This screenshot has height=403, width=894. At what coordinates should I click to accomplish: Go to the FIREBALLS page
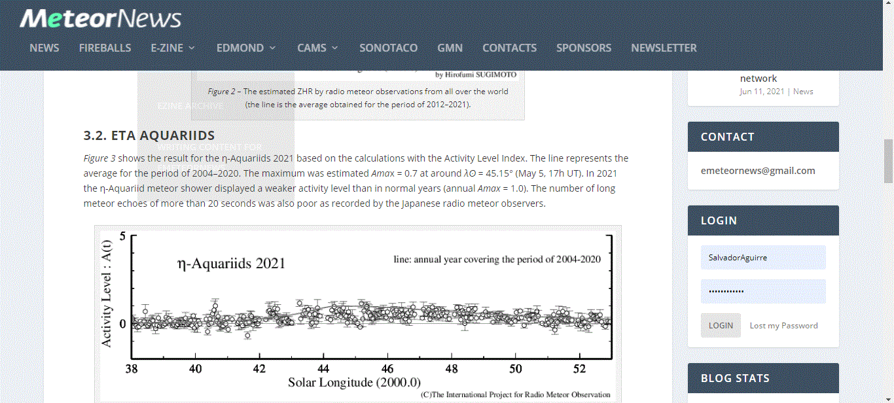[x=105, y=48]
